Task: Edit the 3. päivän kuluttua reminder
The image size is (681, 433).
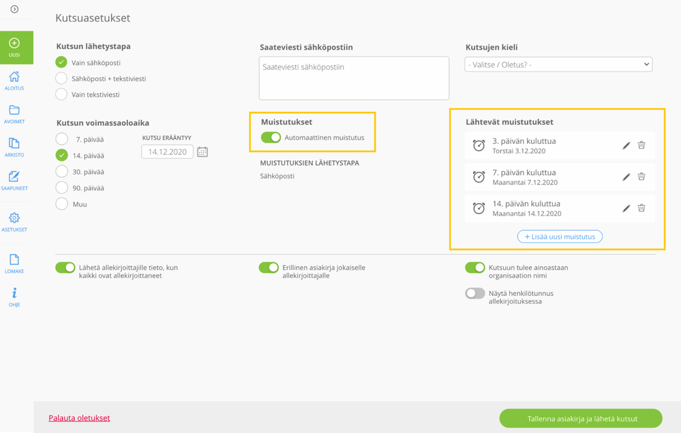Action: (626, 145)
